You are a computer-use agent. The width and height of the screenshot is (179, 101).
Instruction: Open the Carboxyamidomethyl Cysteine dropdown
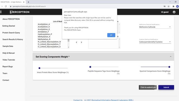point(155,42)
